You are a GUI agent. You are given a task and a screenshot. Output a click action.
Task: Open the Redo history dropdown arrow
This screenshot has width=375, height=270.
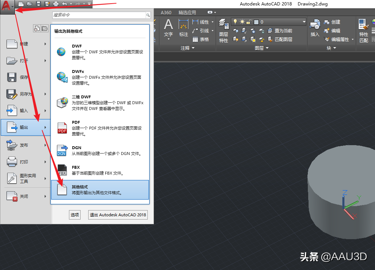click(84, 4)
